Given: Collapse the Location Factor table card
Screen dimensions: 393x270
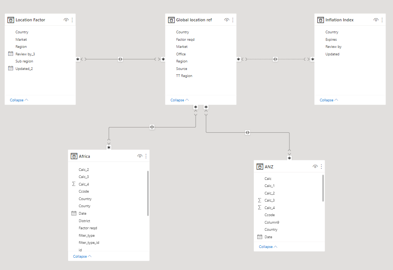Looking at the screenshot, I should [19, 100].
